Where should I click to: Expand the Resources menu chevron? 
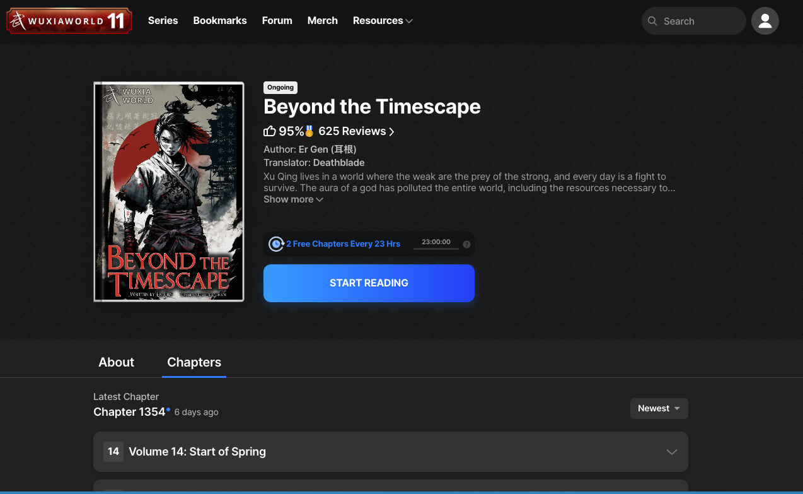point(410,20)
